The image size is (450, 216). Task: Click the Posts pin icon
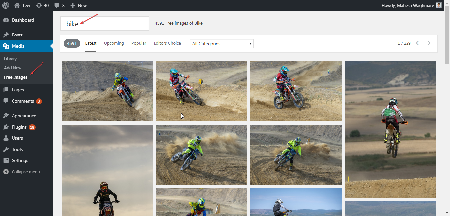pos(6,35)
